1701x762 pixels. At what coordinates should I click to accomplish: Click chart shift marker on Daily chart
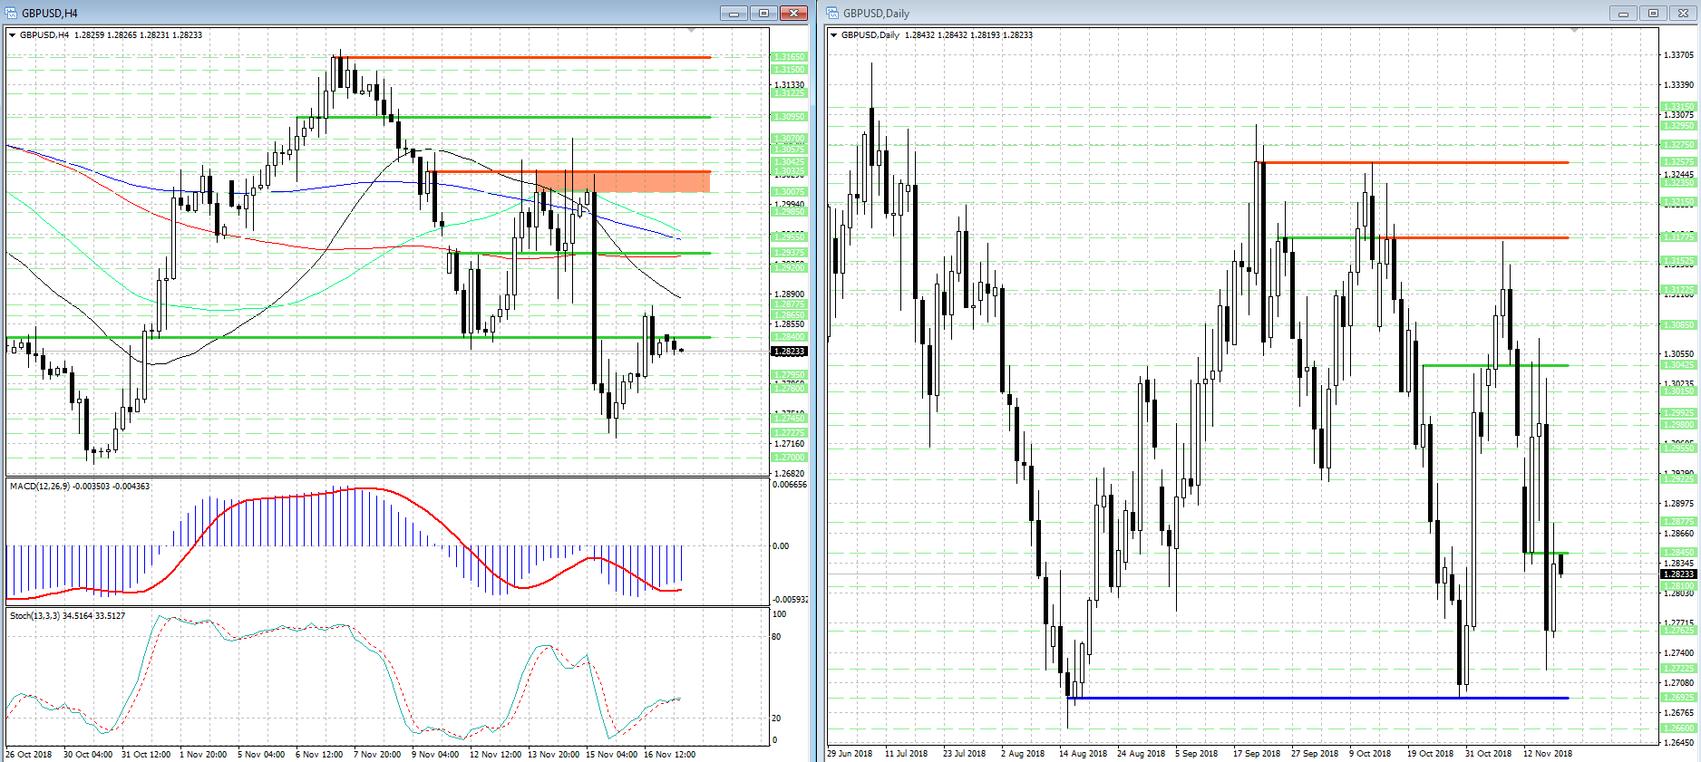[x=1574, y=31]
